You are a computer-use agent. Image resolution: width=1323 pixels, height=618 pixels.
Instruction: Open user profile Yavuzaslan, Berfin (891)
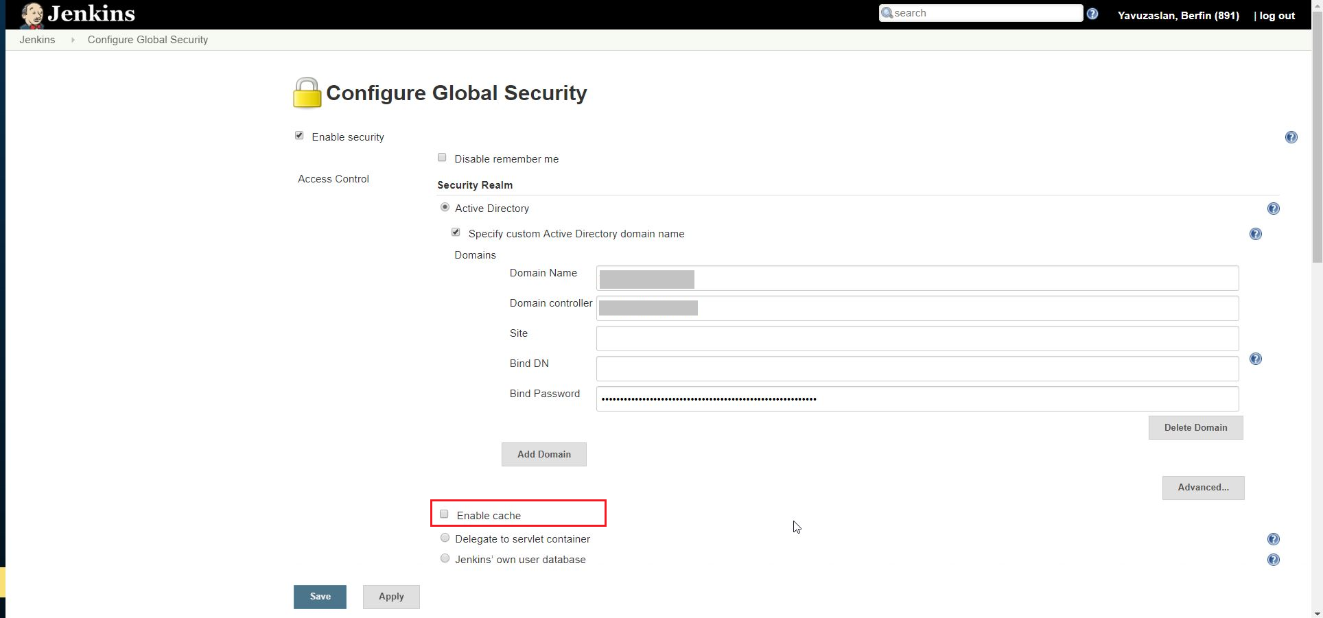1178,16
